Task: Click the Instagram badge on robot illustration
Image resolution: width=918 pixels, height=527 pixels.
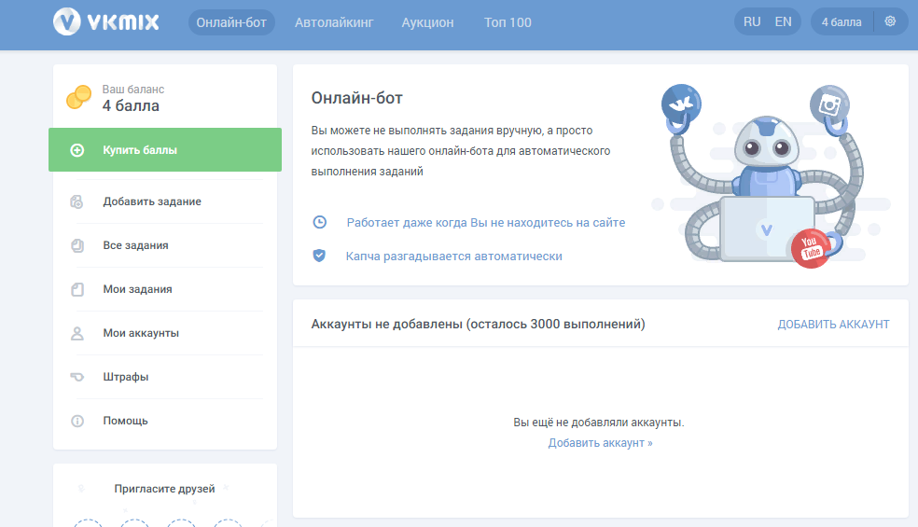Action: coord(828,104)
